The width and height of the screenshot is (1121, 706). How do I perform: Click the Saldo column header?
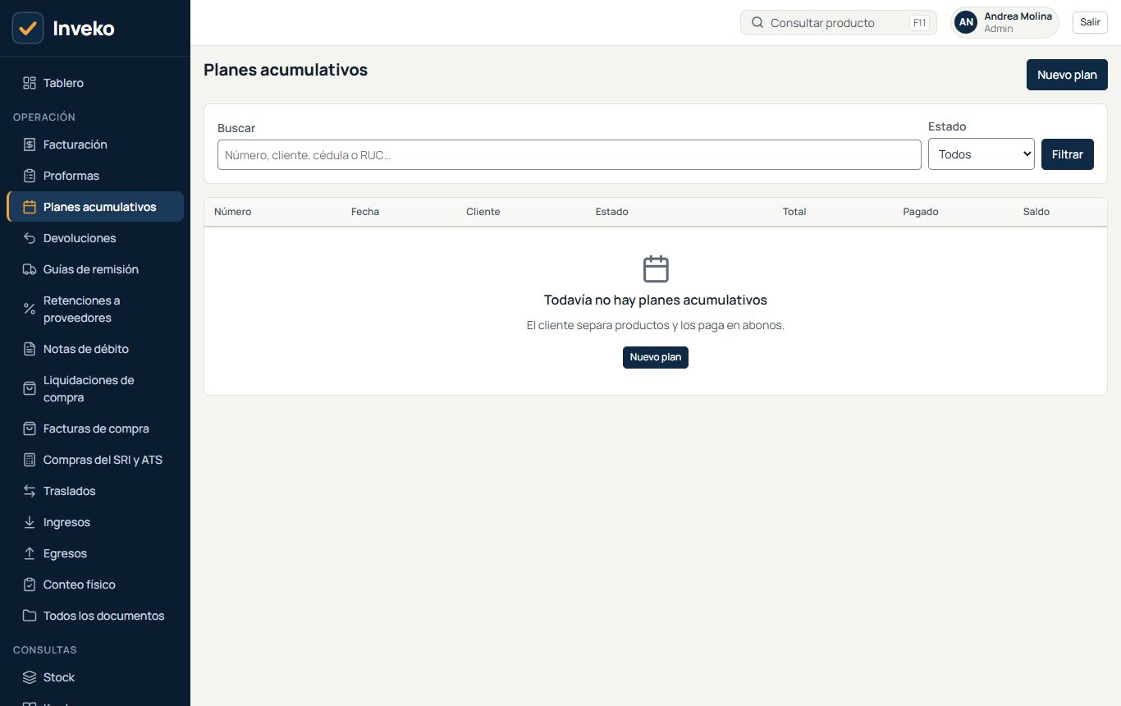coord(1036,212)
